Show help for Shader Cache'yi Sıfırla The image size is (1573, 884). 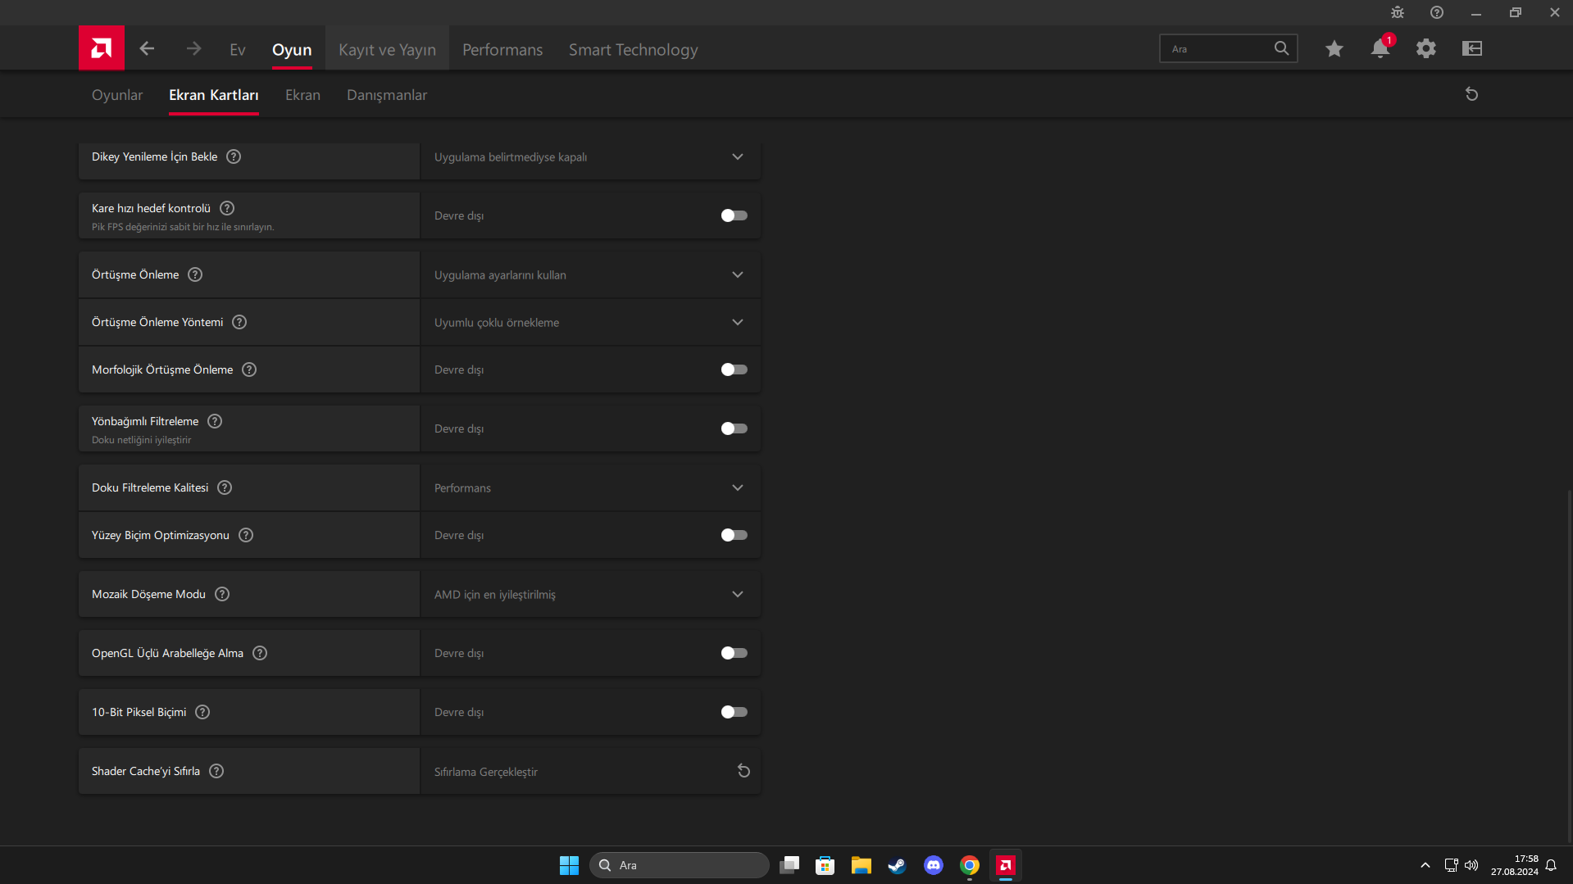(x=216, y=771)
